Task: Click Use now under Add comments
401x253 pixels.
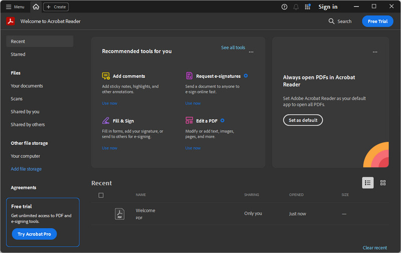Action: 110,103
